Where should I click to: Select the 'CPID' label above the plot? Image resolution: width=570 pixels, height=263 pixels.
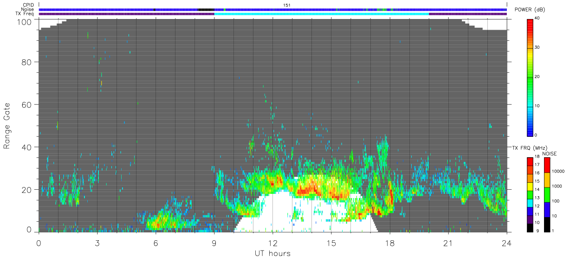tap(28, 5)
